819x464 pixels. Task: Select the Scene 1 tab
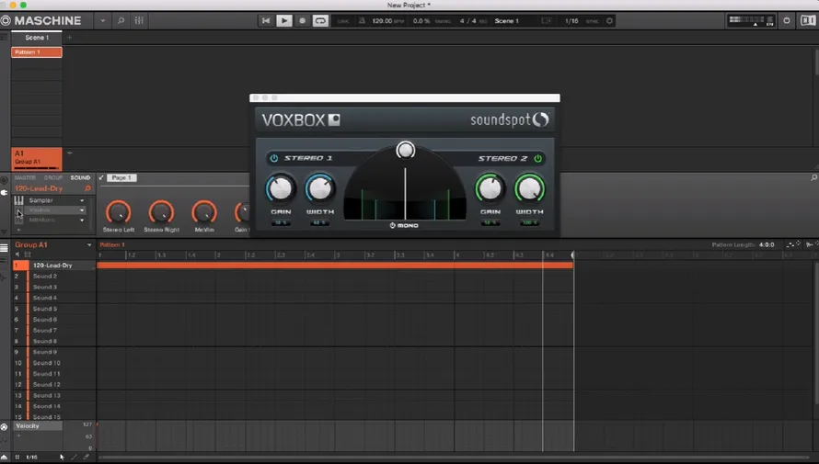coord(37,38)
